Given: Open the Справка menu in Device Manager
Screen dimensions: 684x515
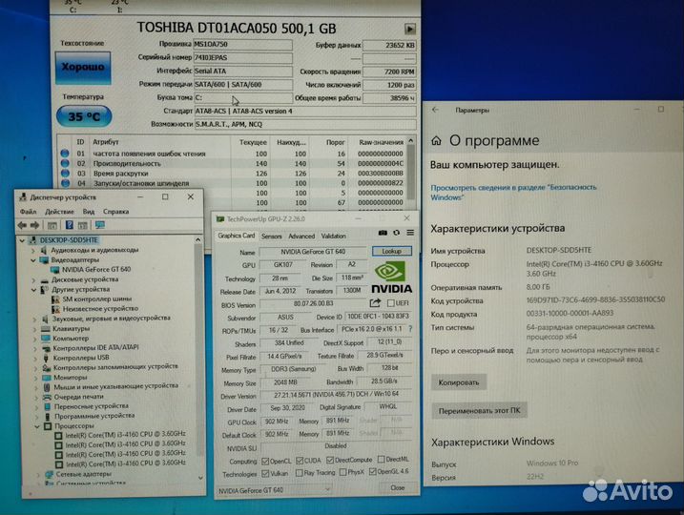Looking at the screenshot, I should coord(115,212).
